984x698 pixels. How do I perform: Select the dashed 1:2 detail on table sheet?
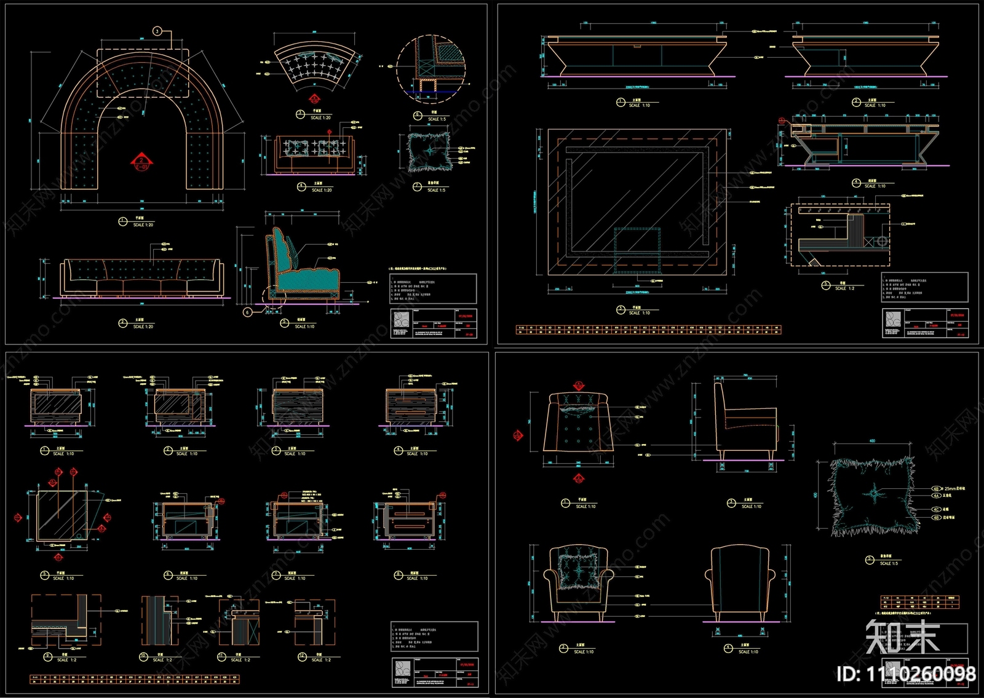(x=840, y=235)
